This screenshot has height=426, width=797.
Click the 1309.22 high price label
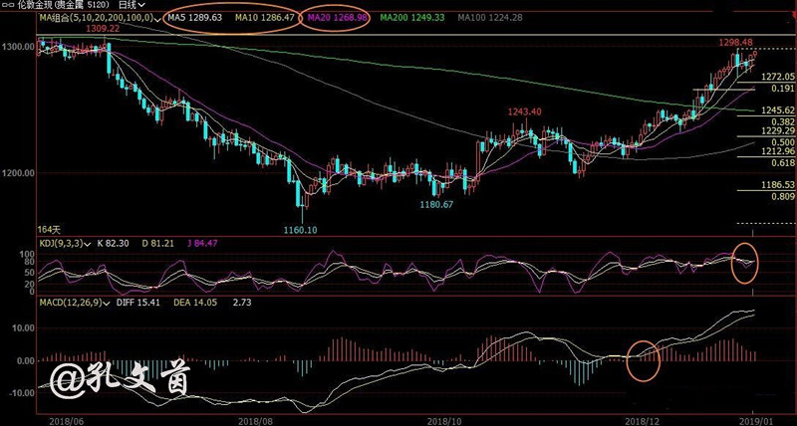(104, 29)
